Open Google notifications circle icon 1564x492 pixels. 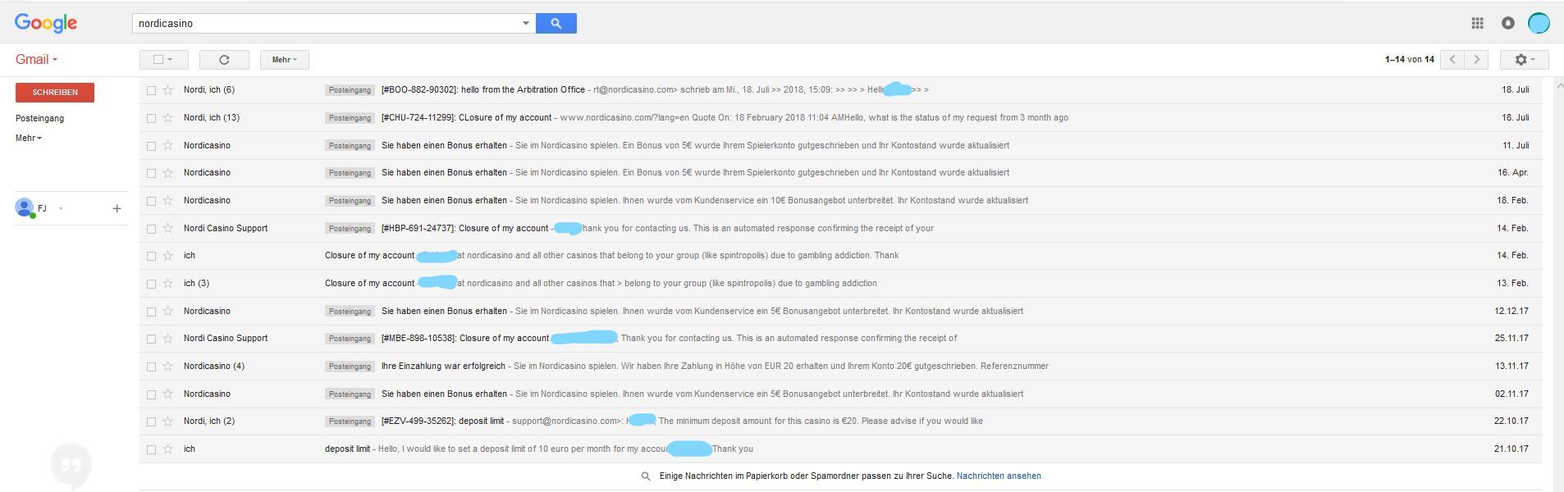1507,23
